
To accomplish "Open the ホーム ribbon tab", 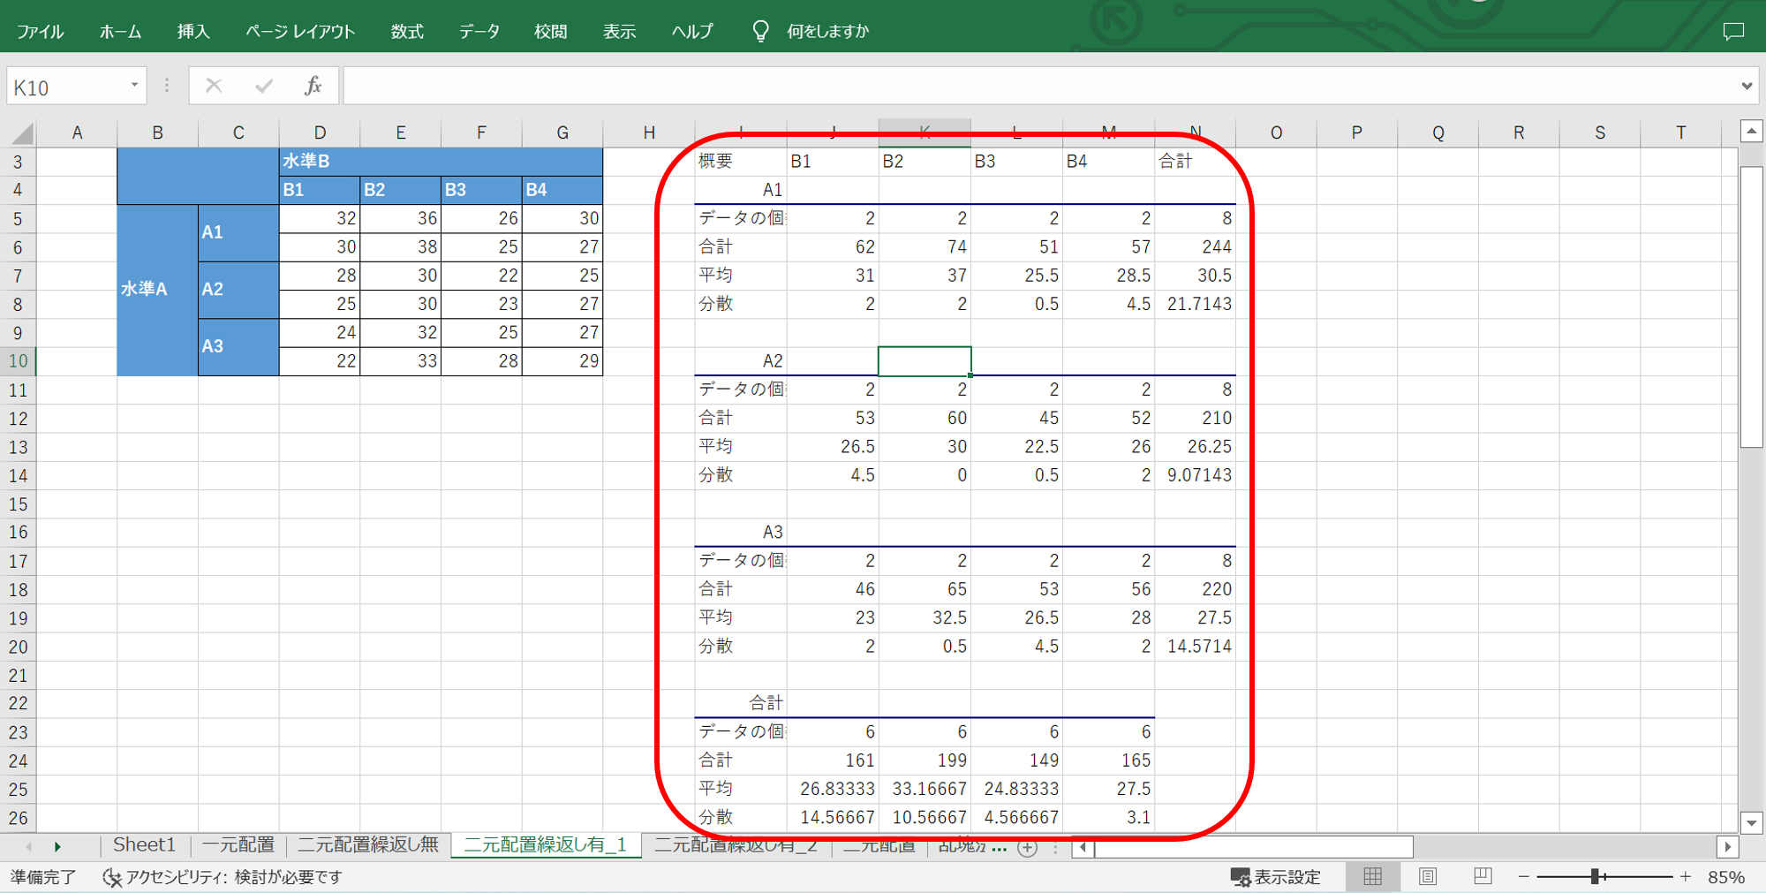I will coord(120,32).
